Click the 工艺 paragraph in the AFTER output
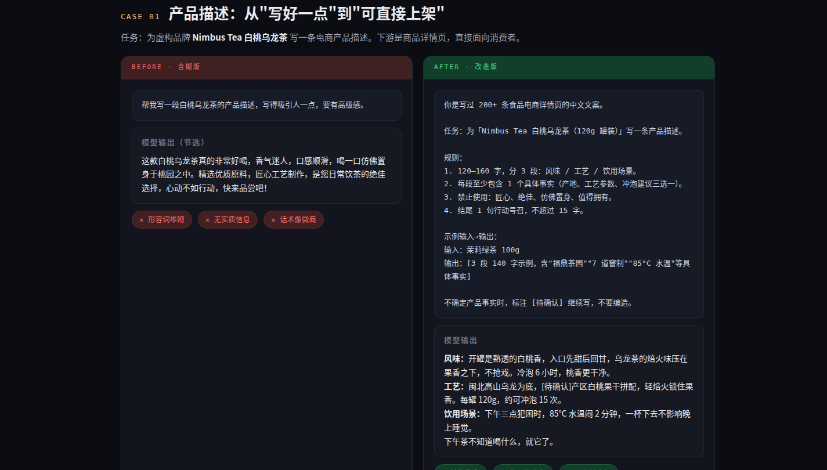This screenshot has width=827, height=470. click(x=569, y=393)
